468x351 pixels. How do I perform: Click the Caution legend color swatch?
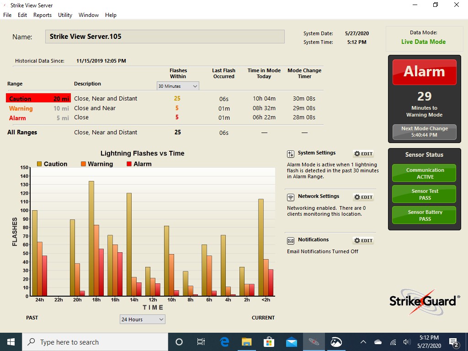pos(39,164)
